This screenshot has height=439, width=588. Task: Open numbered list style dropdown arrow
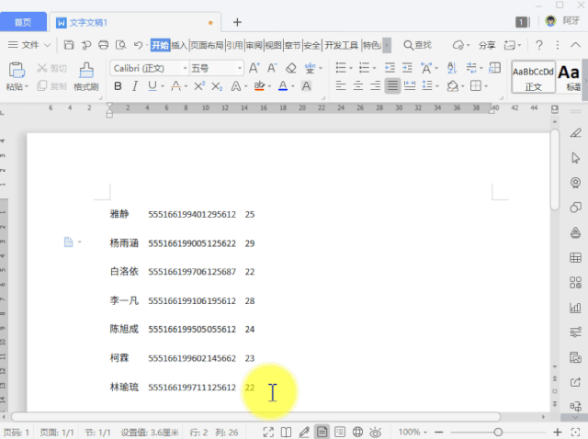pos(374,68)
